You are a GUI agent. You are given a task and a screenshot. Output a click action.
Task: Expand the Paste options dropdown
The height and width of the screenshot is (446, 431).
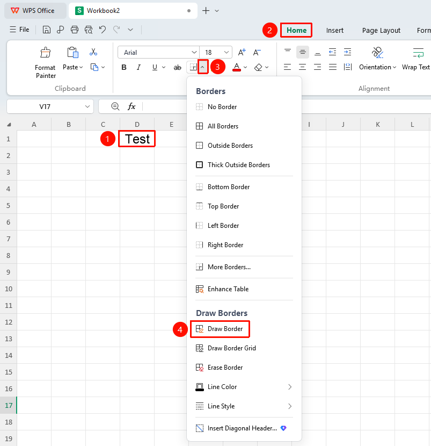tap(81, 67)
